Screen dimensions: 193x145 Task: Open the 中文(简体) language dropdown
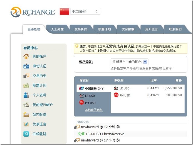tap(85, 12)
